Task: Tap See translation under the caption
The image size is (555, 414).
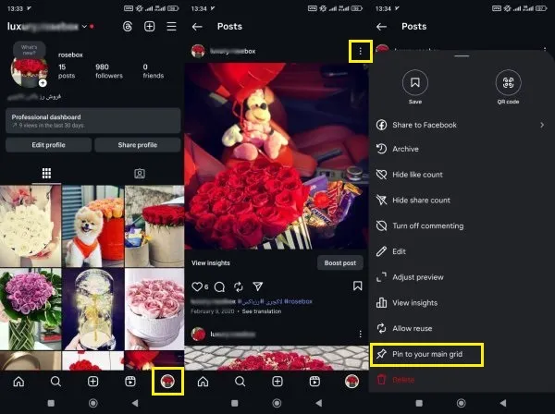Action: pos(262,311)
